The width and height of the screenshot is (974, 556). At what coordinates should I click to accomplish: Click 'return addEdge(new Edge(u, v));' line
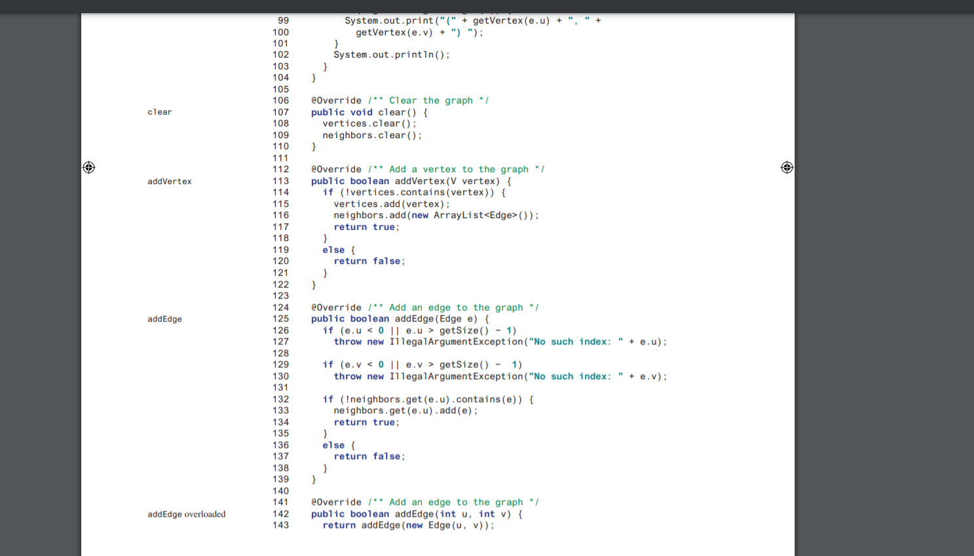tap(408, 525)
